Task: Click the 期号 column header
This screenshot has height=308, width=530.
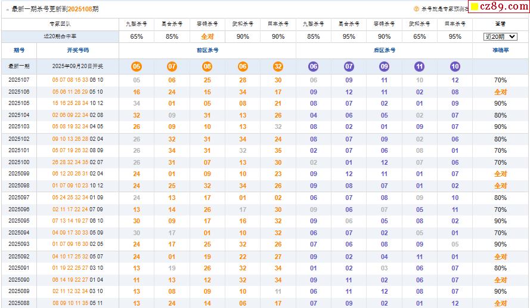Action: pyautogui.click(x=19, y=50)
